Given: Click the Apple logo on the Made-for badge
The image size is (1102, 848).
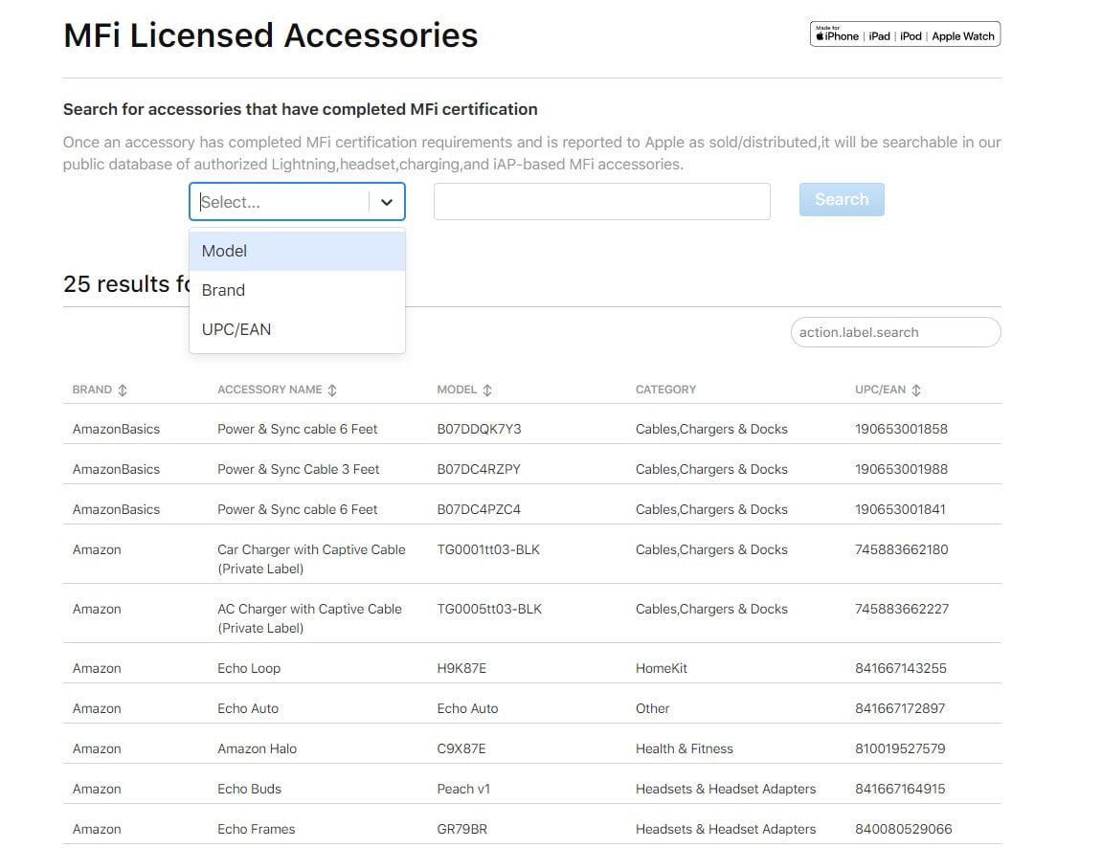Looking at the screenshot, I should pyautogui.click(x=821, y=36).
